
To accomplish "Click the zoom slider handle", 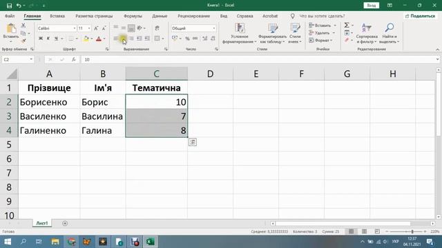I will tap(412, 231).
